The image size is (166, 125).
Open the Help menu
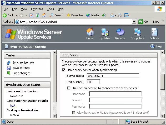click(x=61, y=9)
